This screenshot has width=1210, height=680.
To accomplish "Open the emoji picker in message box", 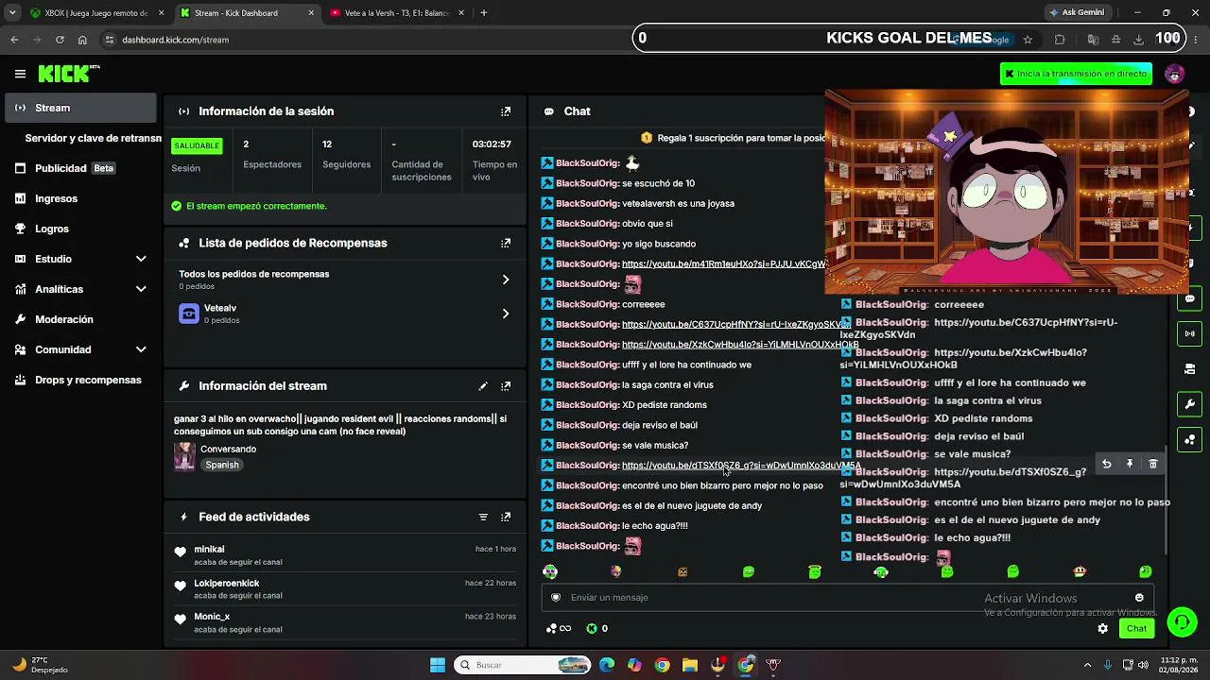I will (x=1139, y=597).
